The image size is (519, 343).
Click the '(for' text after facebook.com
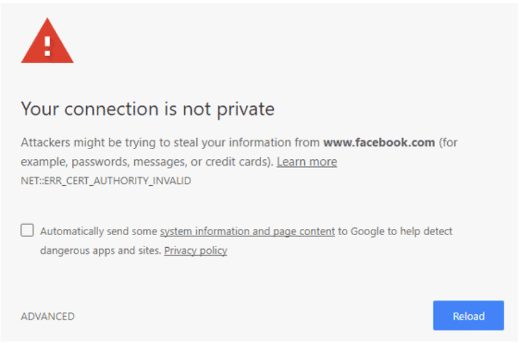pos(448,143)
